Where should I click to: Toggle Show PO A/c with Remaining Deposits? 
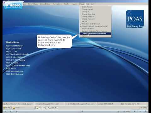coord(95,26)
